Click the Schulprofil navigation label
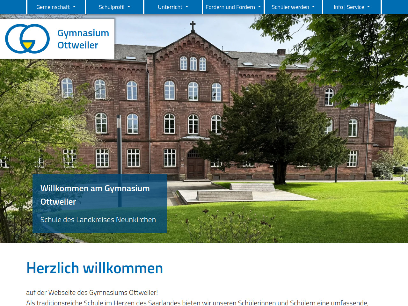 pyautogui.click(x=111, y=7)
